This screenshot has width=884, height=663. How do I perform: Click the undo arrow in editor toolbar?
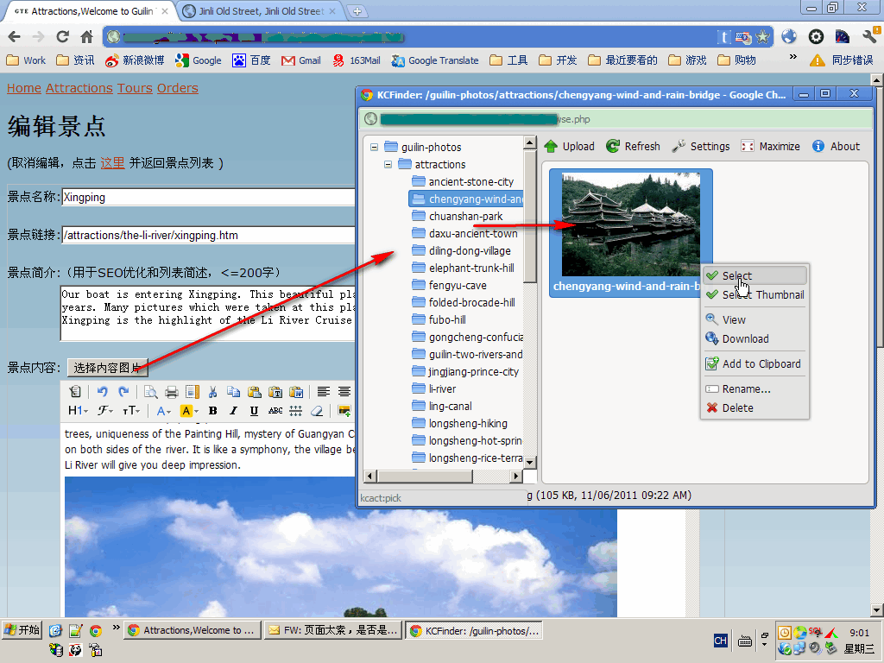(102, 392)
